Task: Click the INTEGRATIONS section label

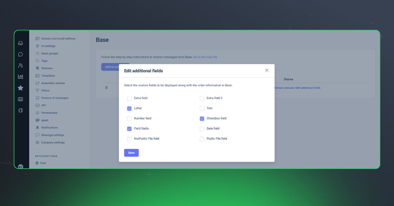Action: click(46, 156)
